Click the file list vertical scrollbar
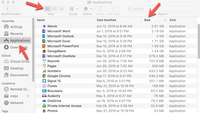This screenshot has height=113, width=200. click(199, 41)
